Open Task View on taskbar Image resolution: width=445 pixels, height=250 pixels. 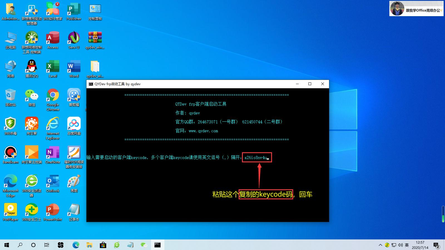click(x=47, y=245)
